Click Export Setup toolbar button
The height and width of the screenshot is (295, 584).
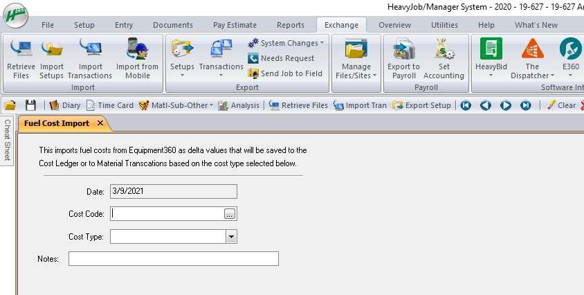[x=421, y=105]
